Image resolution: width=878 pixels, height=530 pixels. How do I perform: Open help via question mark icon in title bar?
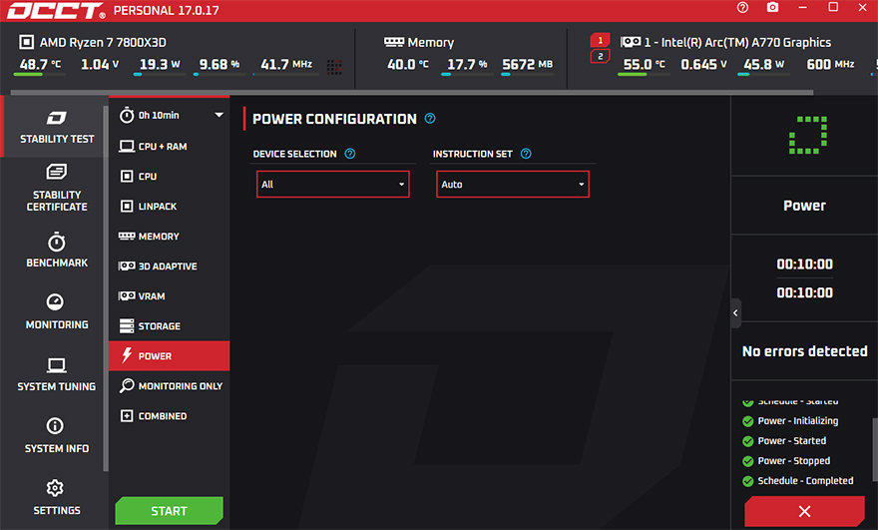click(x=742, y=8)
